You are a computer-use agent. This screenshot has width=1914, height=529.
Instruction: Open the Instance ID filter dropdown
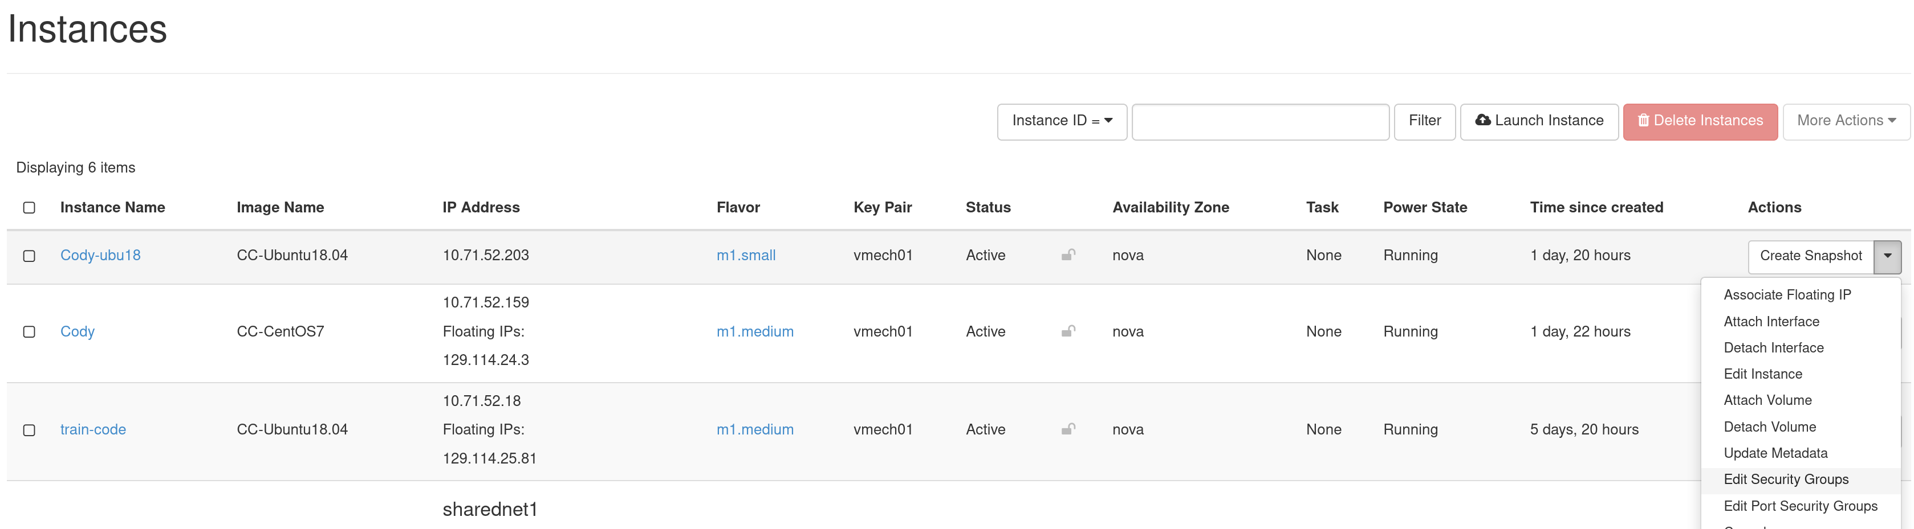[1062, 121]
